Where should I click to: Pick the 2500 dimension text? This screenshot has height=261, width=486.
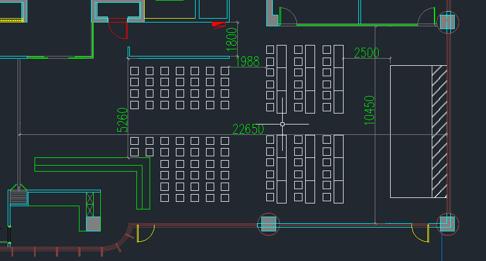click(367, 53)
